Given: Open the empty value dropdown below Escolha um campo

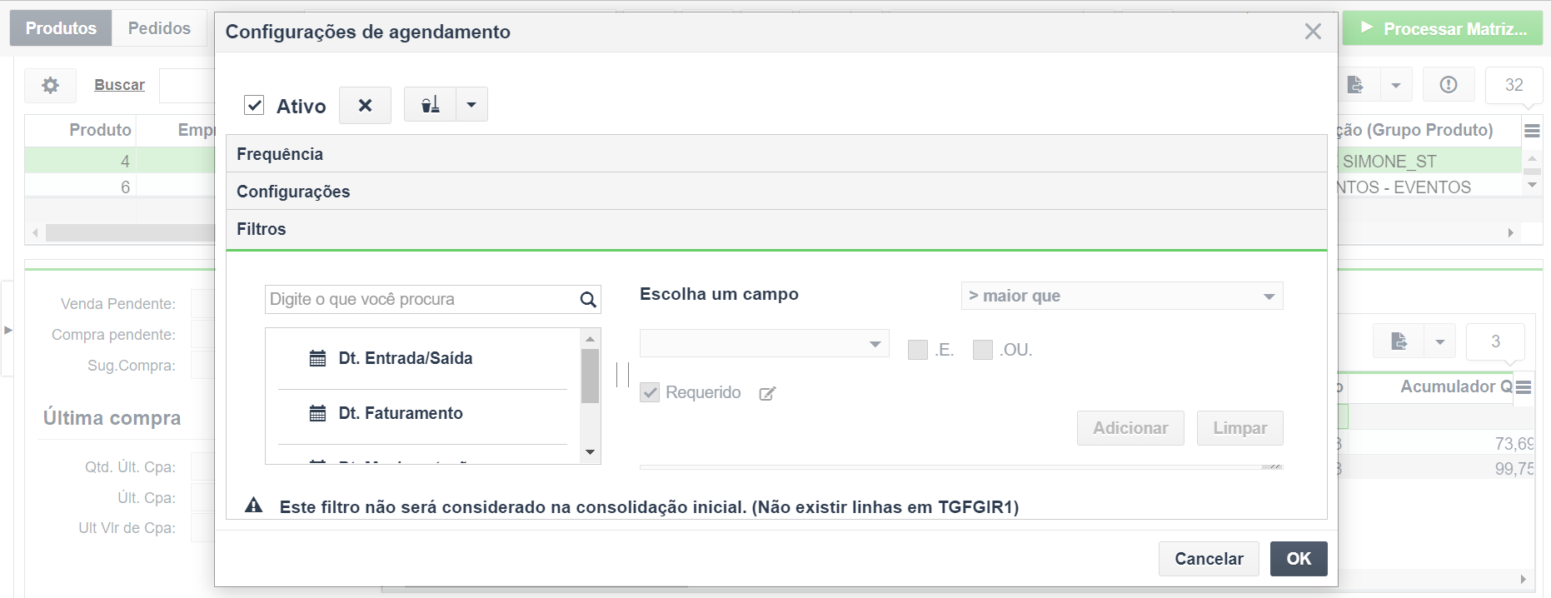Looking at the screenshot, I should tap(764, 343).
